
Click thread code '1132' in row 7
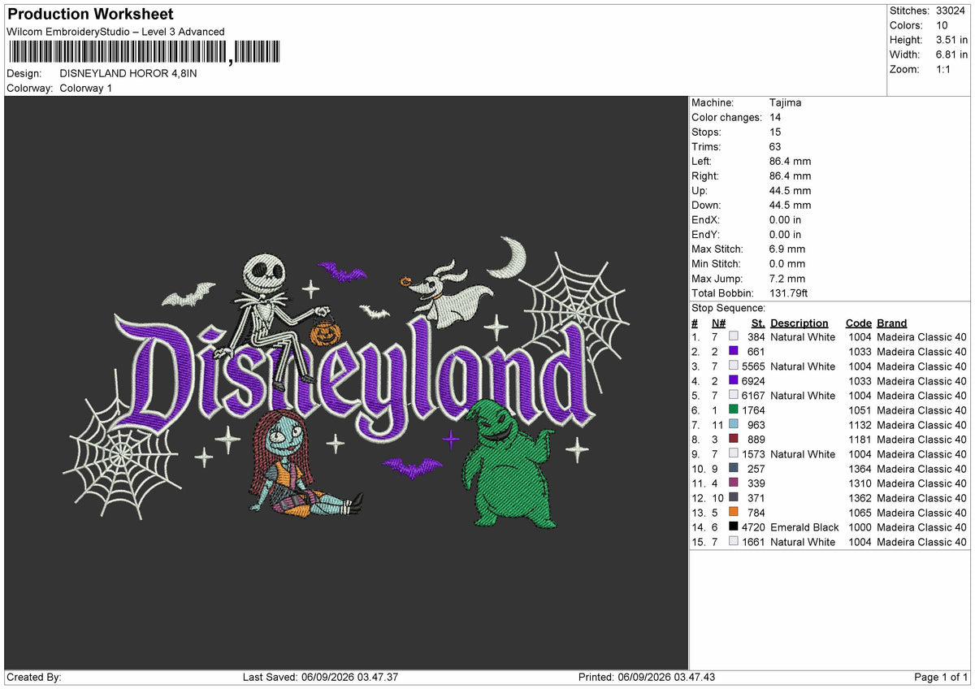tap(860, 425)
